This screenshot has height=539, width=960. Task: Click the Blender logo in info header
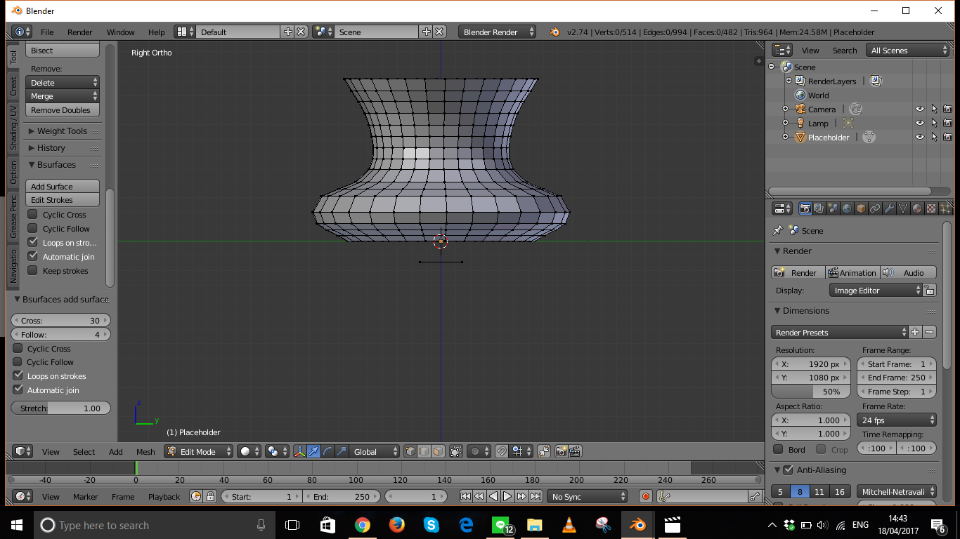pos(554,32)
